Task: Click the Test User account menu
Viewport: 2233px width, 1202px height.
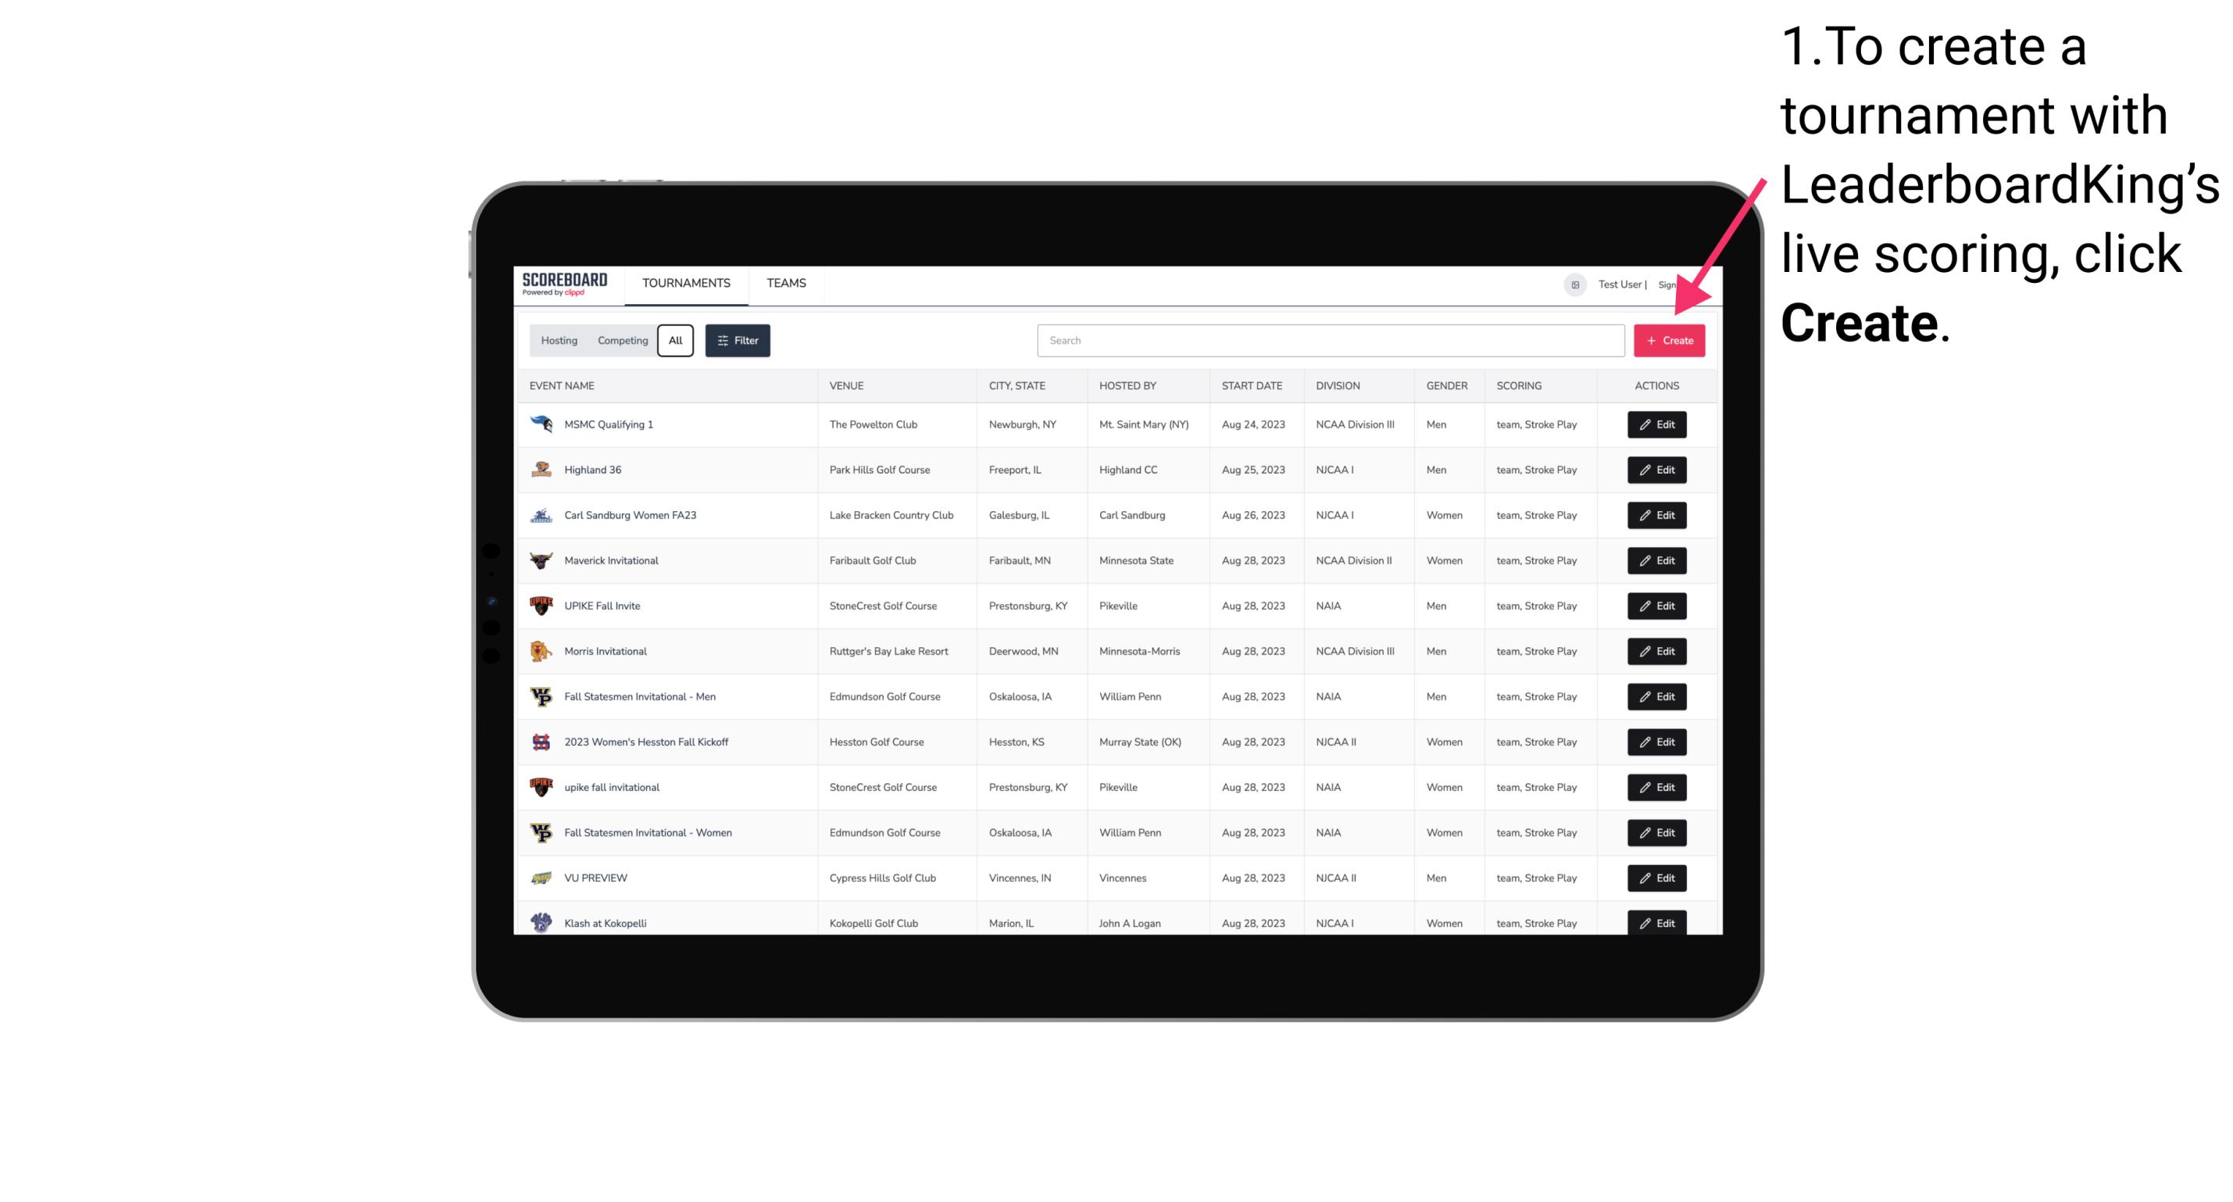Action: 1619,283
